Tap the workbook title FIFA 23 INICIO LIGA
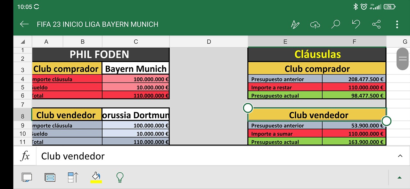 pyautogui.click(x=97, y=24)
